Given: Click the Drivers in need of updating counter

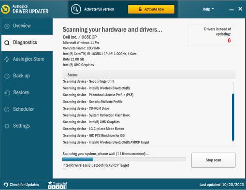Looking at the screenshot, I should 211,35.
